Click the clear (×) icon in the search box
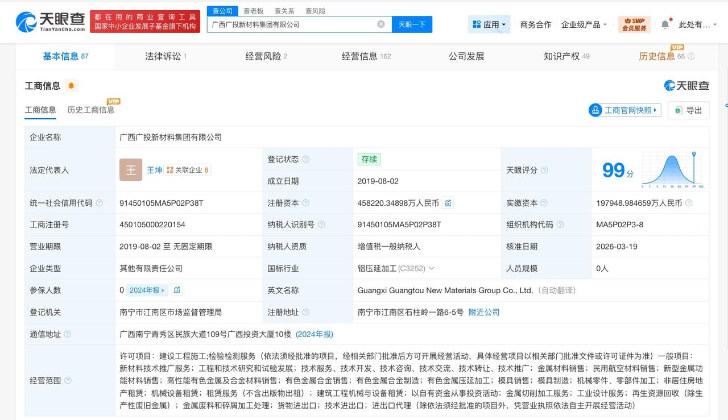This screenshot has width=728, height=420. click(381, 24)
